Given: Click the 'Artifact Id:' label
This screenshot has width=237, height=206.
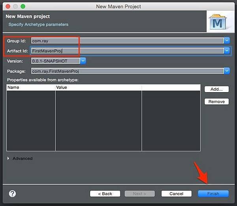Looking at the screenshot, I should pyautogui.click(x=17, y=51).
